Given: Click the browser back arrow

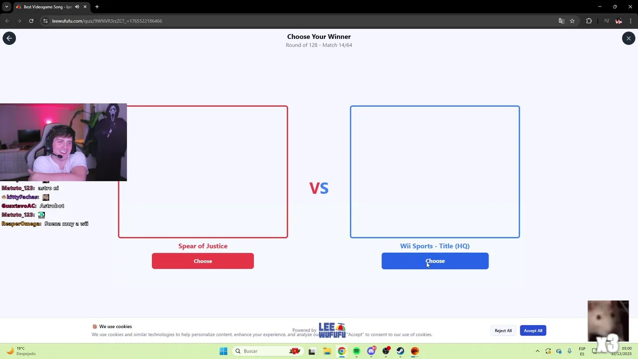Looking at the screenshot, I should [x=7, y=21].
